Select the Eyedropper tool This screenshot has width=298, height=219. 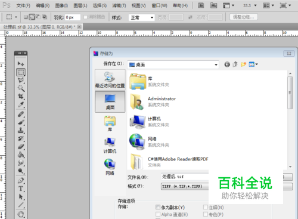21,104
